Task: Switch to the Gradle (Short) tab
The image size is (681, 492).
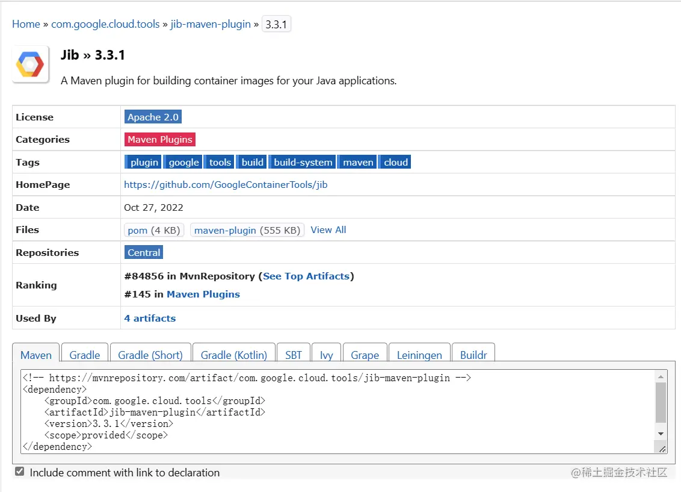Action: pos(150,353)
